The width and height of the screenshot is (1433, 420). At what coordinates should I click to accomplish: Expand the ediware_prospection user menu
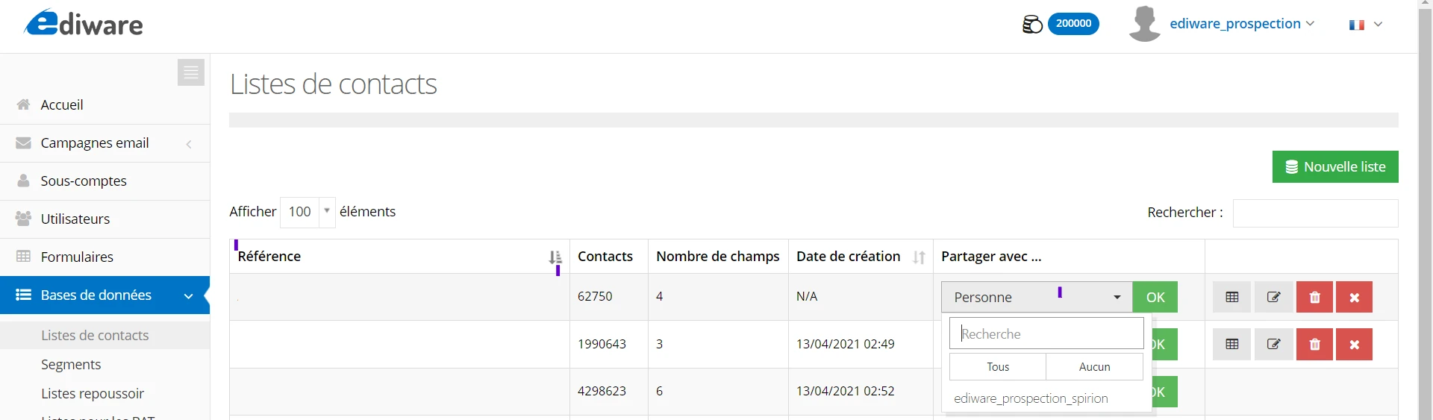(x=1242, y=24)
